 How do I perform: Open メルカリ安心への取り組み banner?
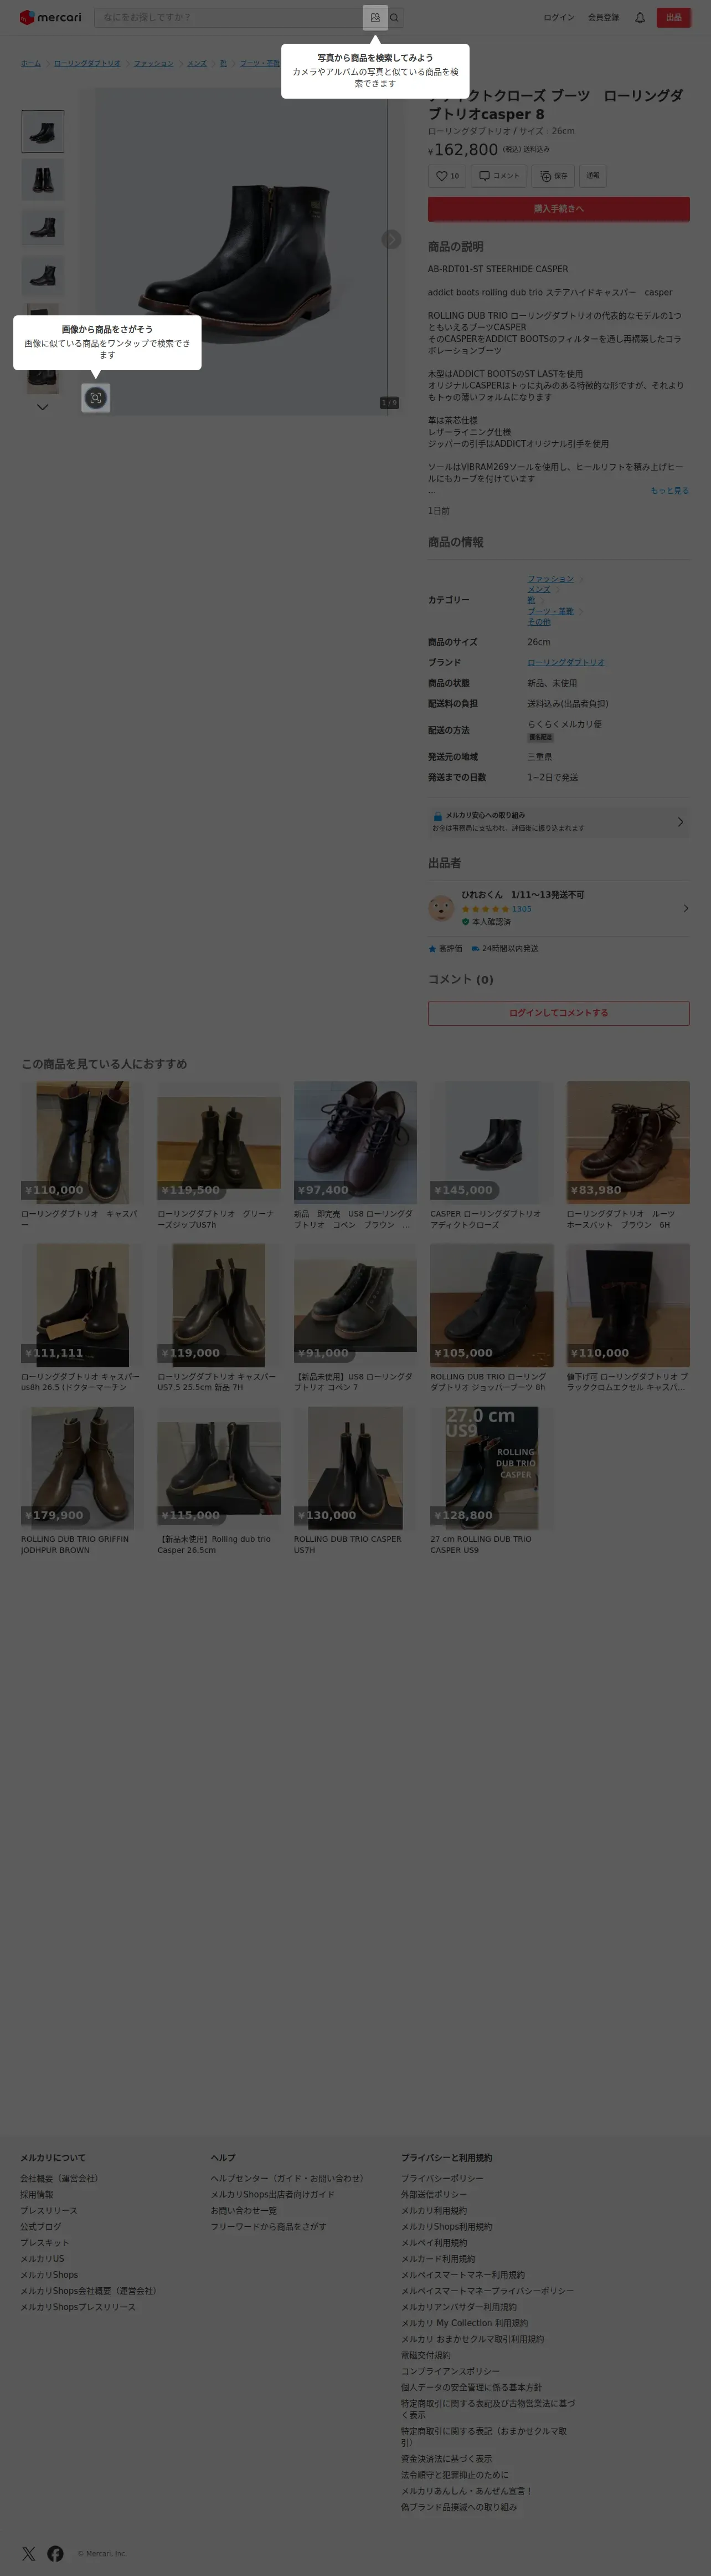click(558, 822)
